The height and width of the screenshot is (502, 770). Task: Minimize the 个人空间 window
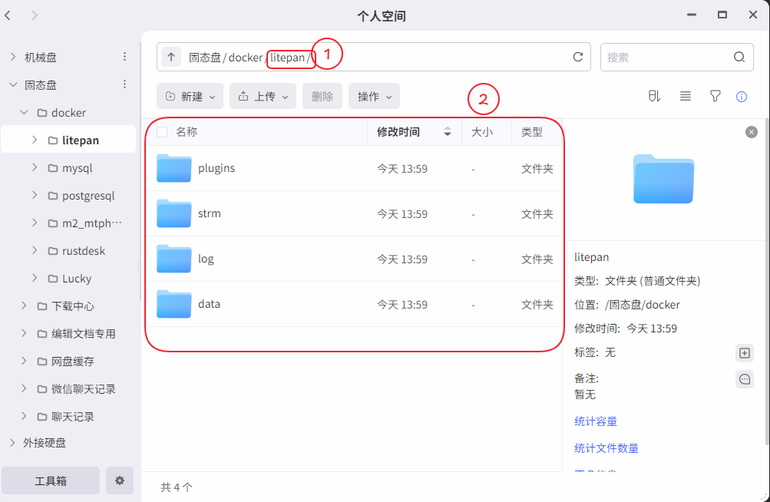click(692, 15)
